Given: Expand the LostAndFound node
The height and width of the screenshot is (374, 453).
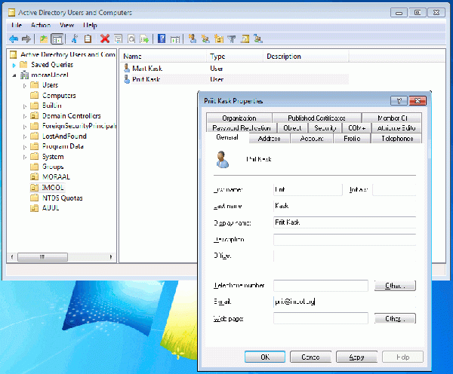Looking at the screenshot, I should tap(25, 136).
